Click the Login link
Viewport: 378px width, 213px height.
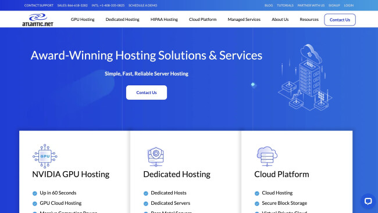[349, 5]
